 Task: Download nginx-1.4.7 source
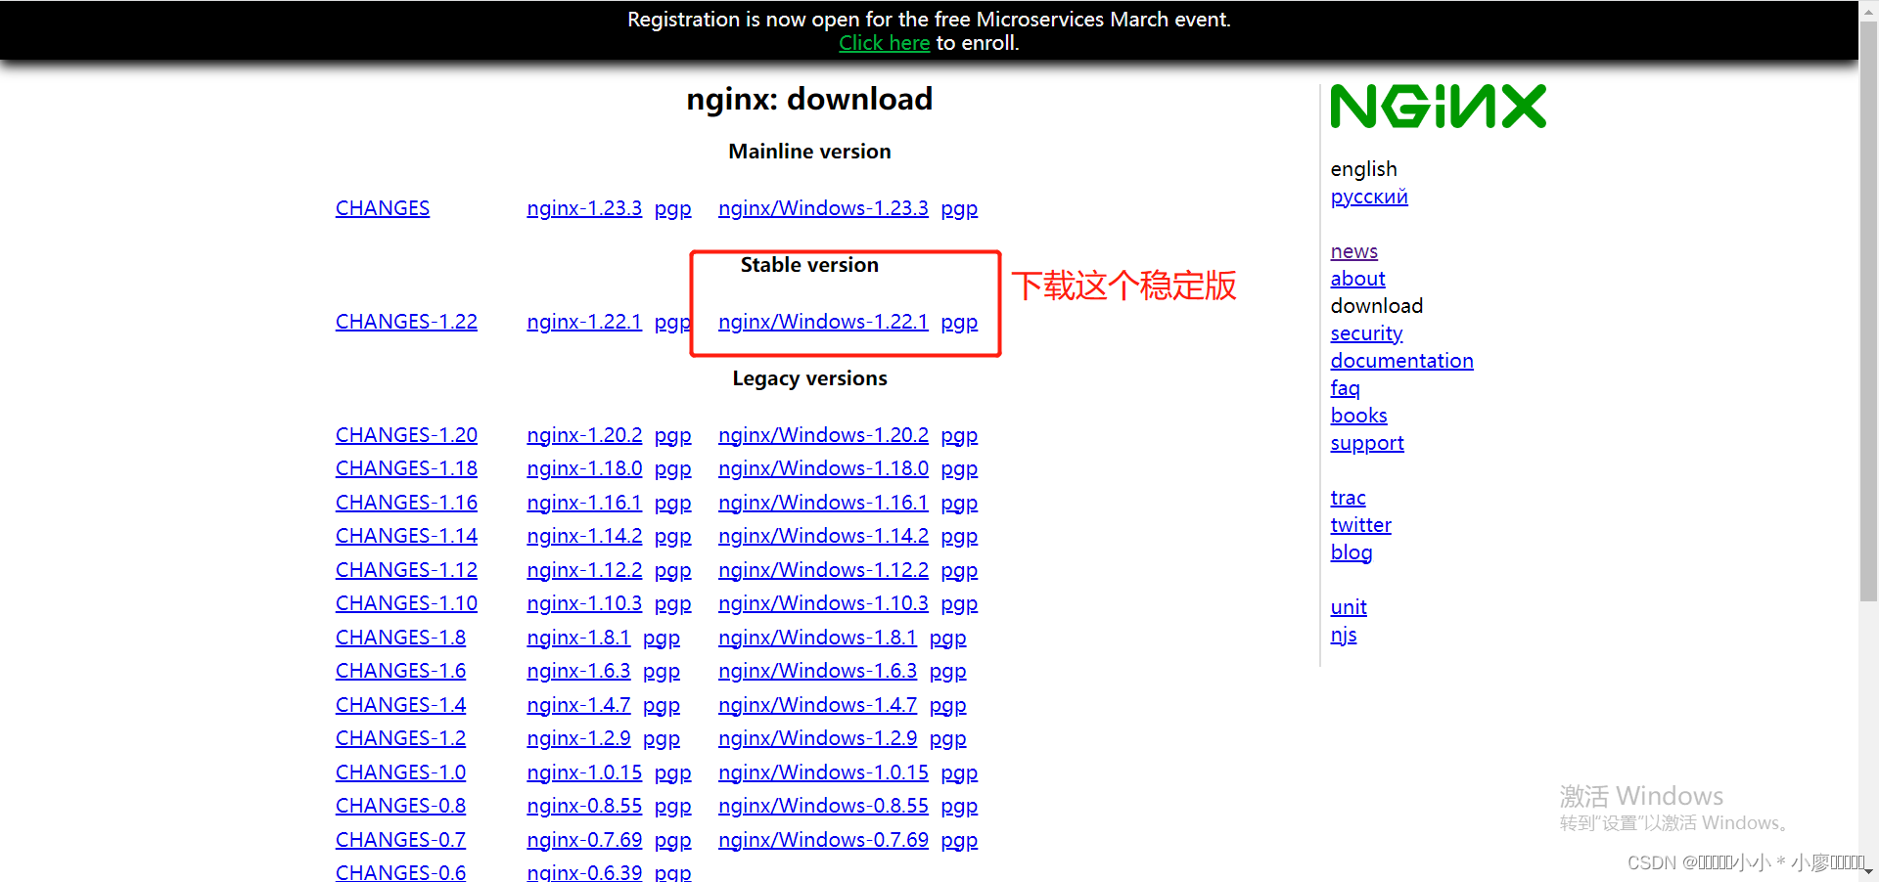click(x=578, y=705)
